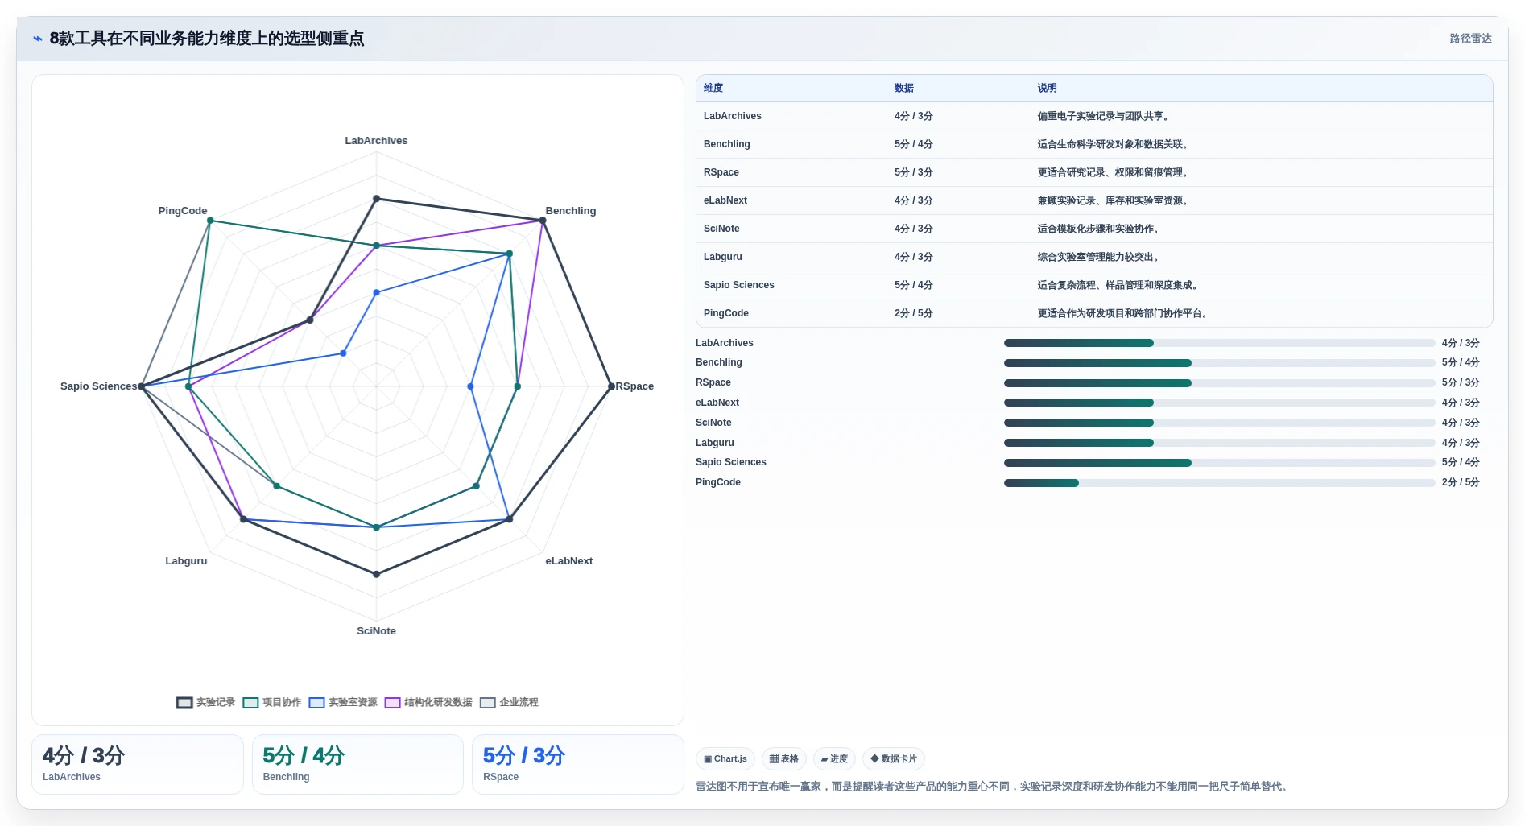The width and height of the screenshot is (1525, 826).
Task: Click the eLabNext axis label on radar
Action: click(x=568, y=561)
